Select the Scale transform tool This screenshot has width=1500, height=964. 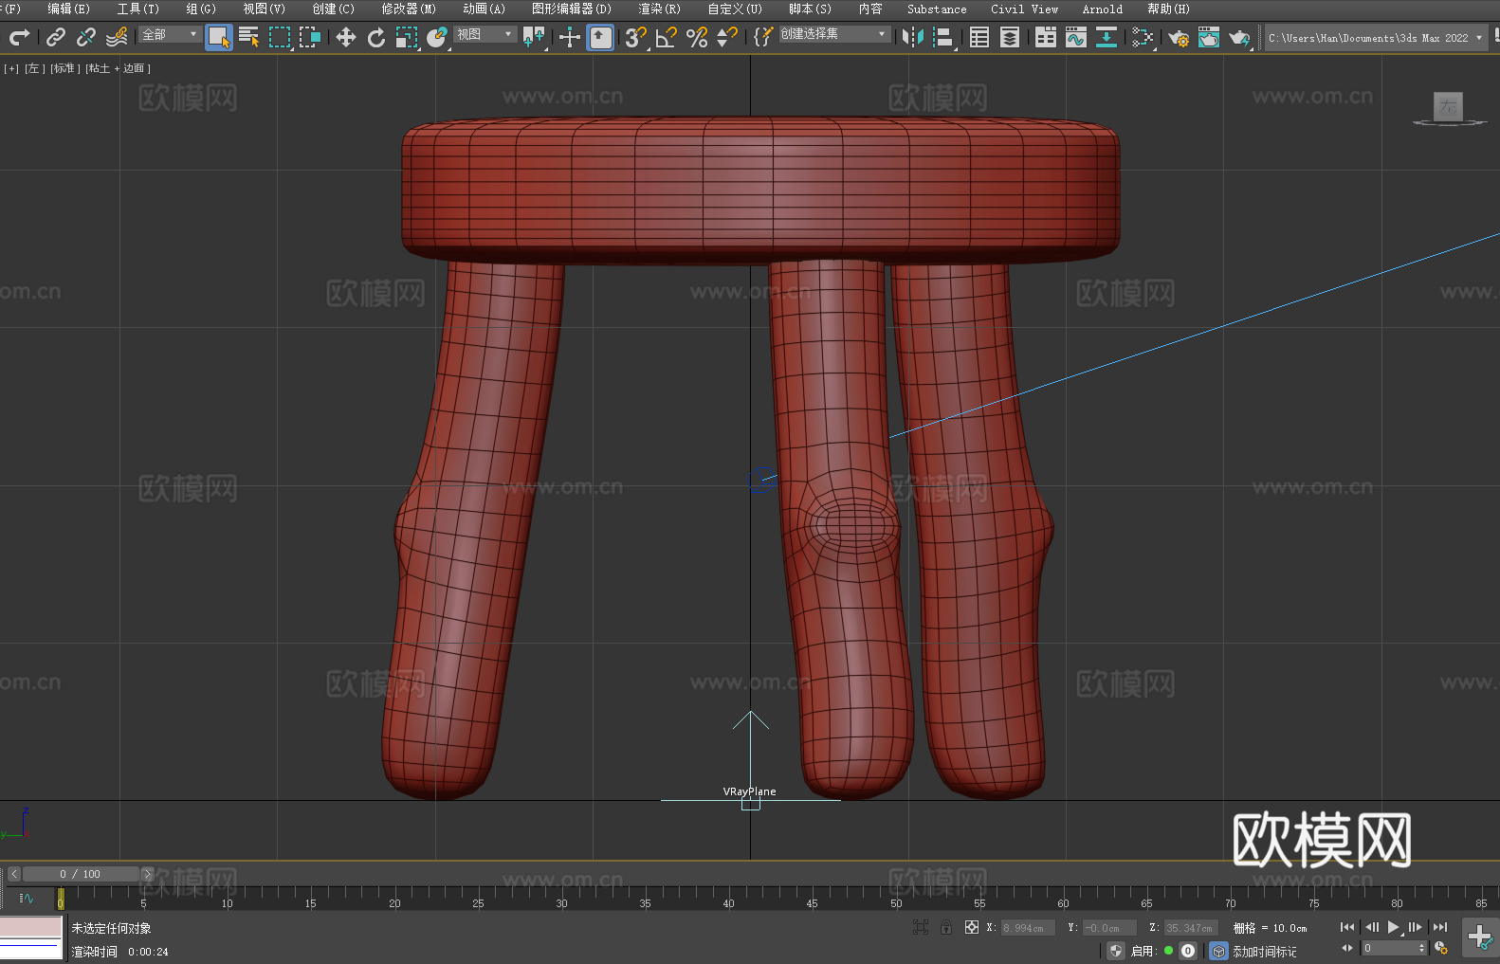[x=407, y=37]
